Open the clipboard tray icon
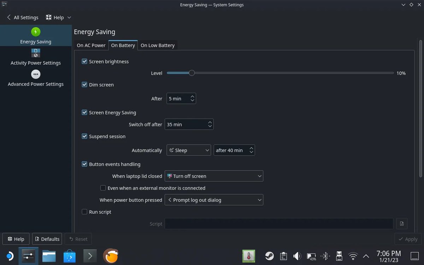The image size is (424, 265). (283, 256)
